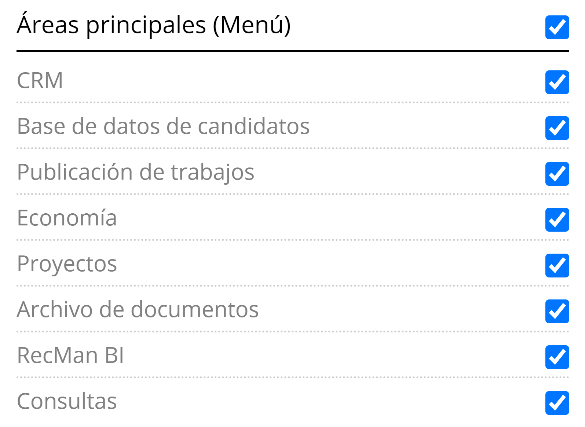The image size is (585, 427).
Task: Uncheck the Economía checkbox
Action: coord(557,220)
